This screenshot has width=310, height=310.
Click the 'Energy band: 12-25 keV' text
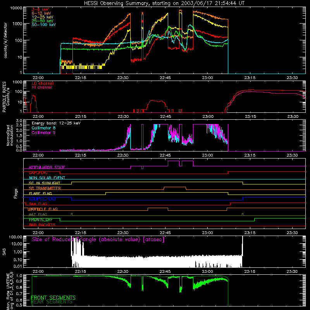click(x=56, y=123)
